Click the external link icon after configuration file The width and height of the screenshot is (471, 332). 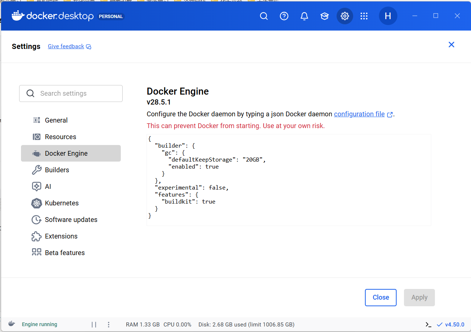(x=390, y=114)
